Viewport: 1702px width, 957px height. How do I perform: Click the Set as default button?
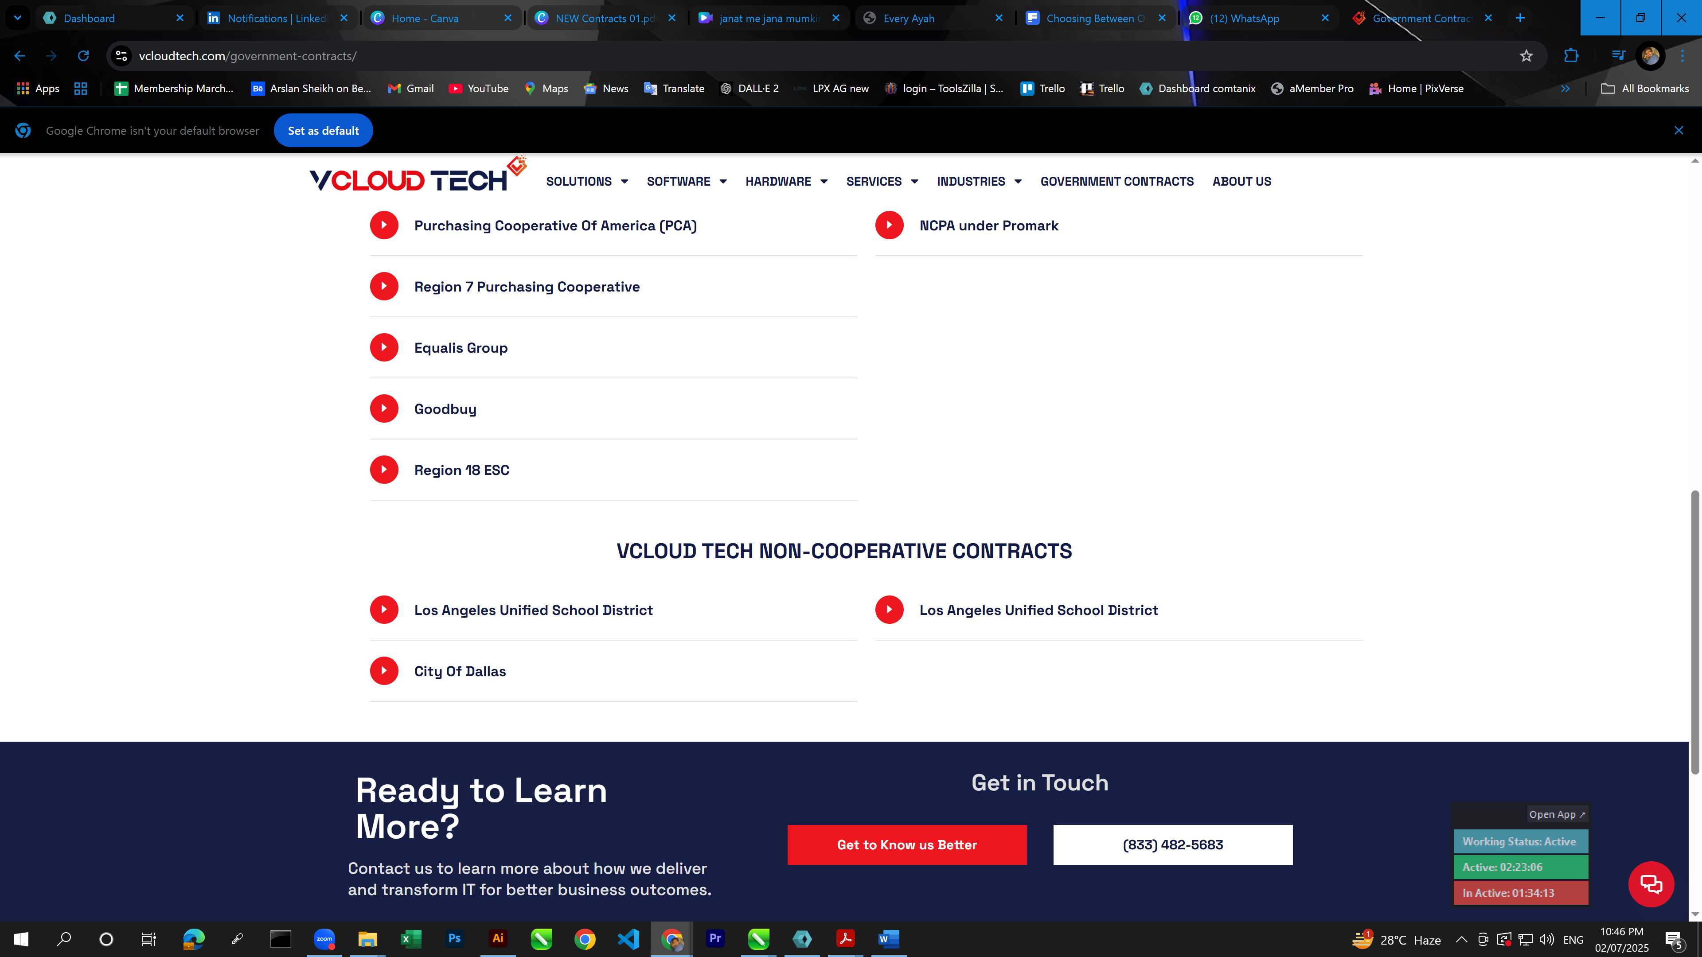[x=323, y=131]
